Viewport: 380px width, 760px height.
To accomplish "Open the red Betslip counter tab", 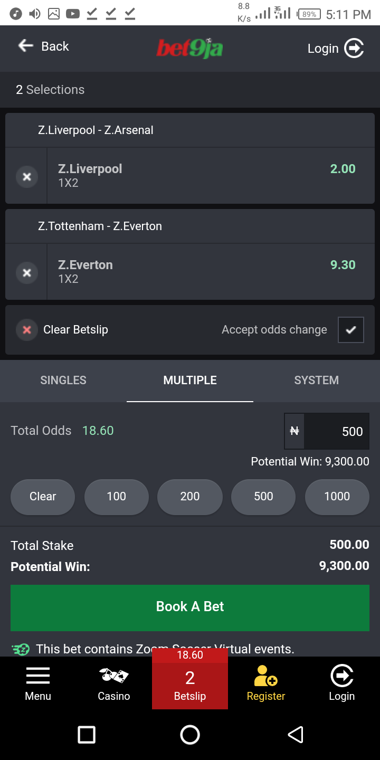I will (x=190, y=679).
